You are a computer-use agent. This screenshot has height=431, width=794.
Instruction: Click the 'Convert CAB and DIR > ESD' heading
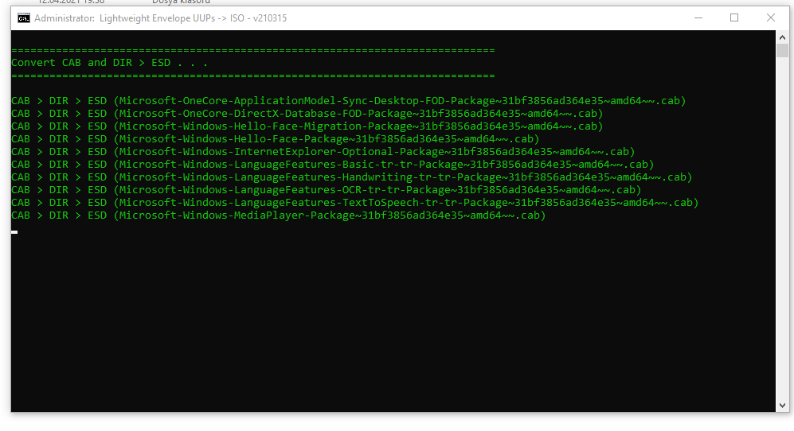[x=109, y=63]
